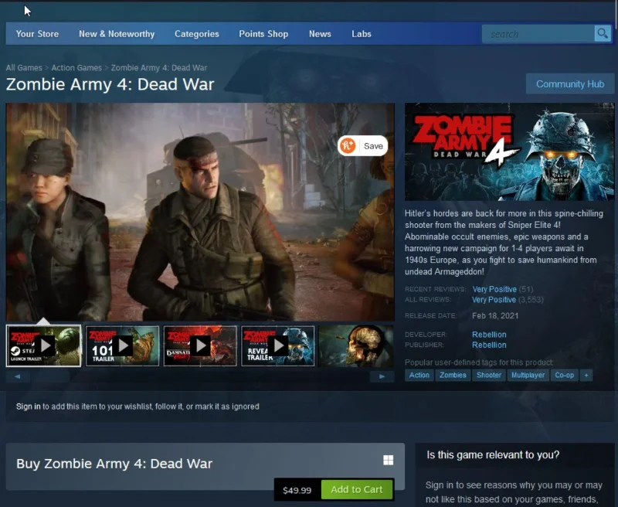Viewport: 618px width, 507px height.
Task: Click the left arrow of thumbnail strip
Action: [x=17, y=376]
